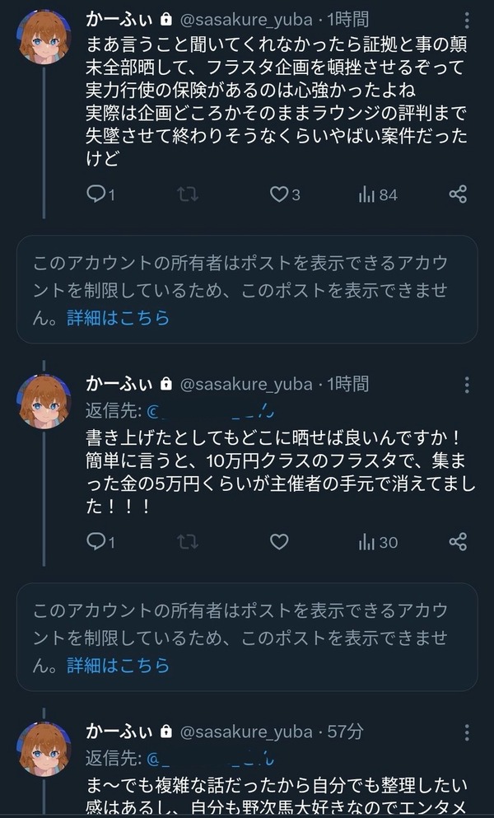Open three-dot menu on first post
The height and width of the screenshot is (818, 494).
click(x=466, y=21)
